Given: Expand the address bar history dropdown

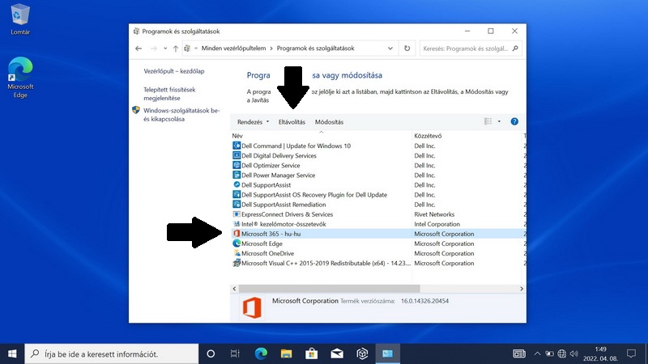Looking at the screenshot, I should (x=390, y=49).
